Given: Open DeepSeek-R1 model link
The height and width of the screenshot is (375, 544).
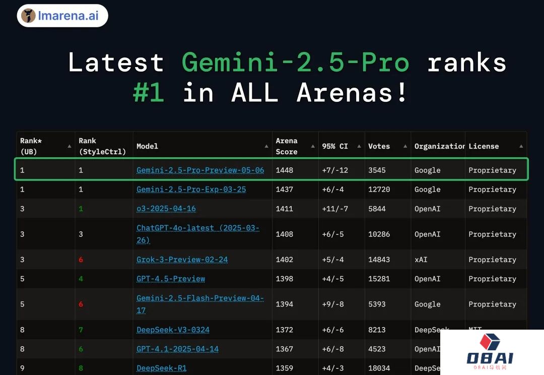Looking at the screenshot, I should (x=161, y=368).
